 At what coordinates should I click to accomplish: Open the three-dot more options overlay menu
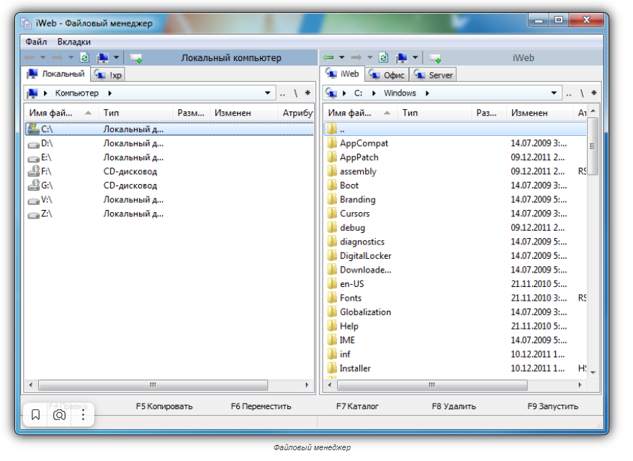83,415
